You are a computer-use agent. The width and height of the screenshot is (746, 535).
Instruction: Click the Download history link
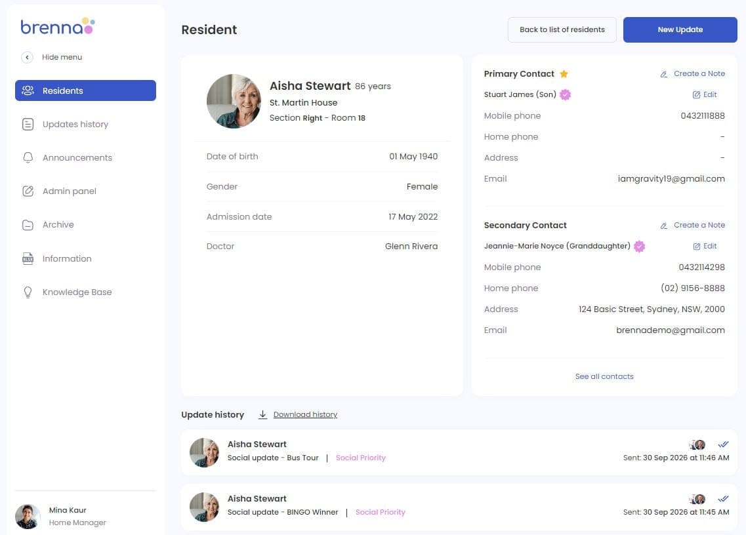click(306, 414)
